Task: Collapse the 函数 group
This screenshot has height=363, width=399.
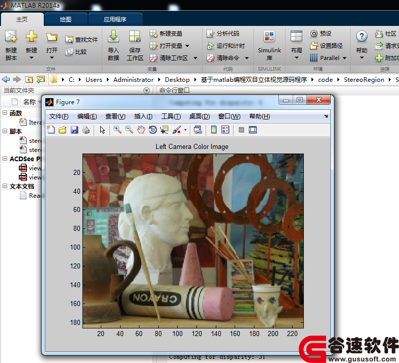Action: coord(5,112)
